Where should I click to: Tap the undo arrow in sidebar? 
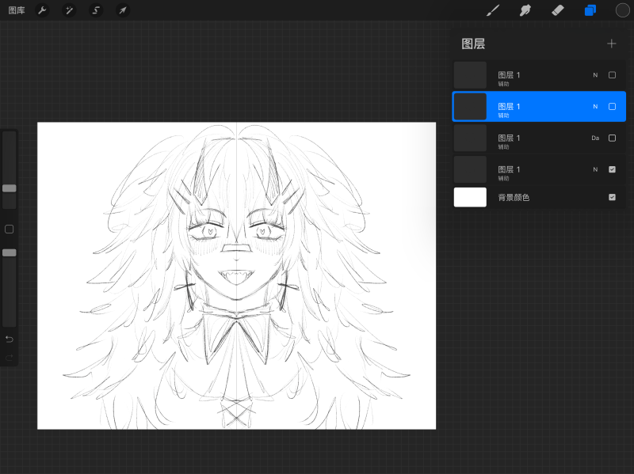[x=10, y=339]
